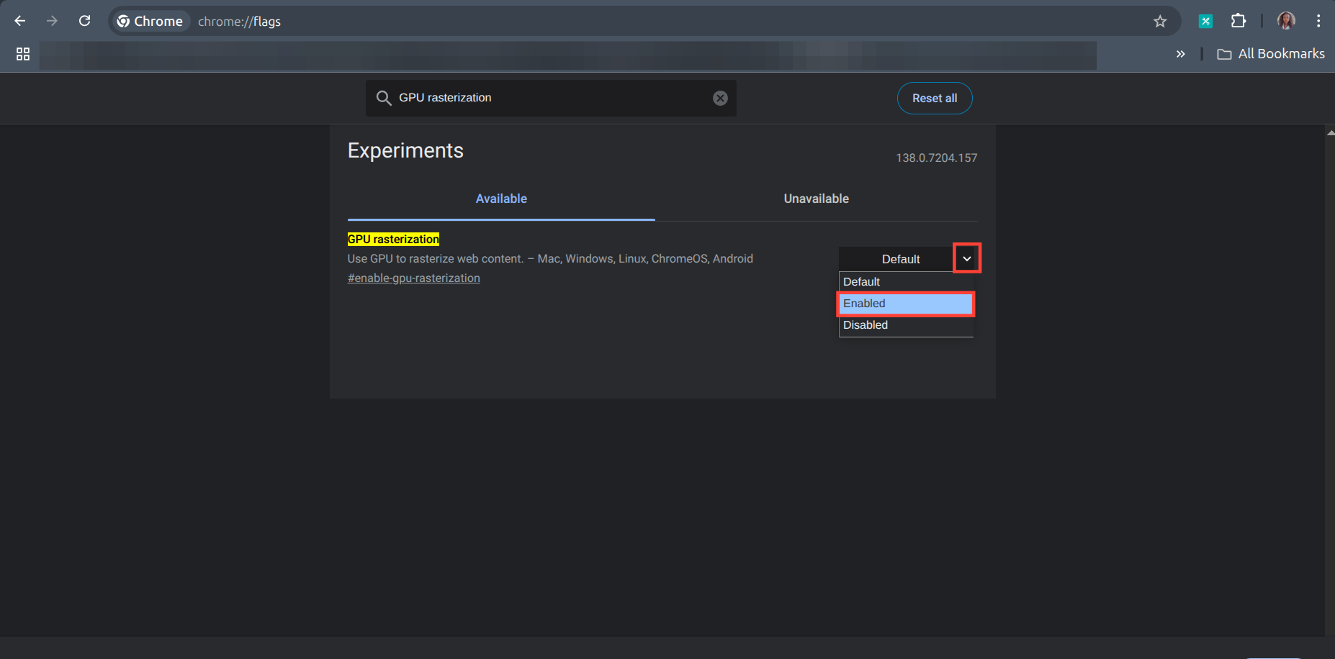Expand the GPU rasterization dropdown arrow
Image resolution: width=1335 pixels, height=659 pixels.
(x=966, y=258)
